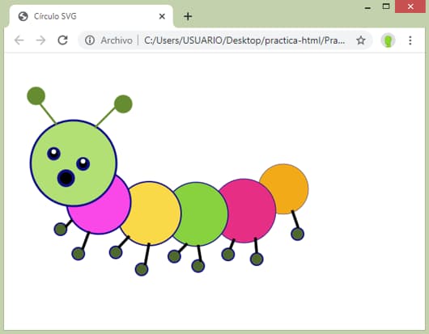The image size is (429, 334).
Task: Reload the page with the refresh icon
Action: [62, 40]
